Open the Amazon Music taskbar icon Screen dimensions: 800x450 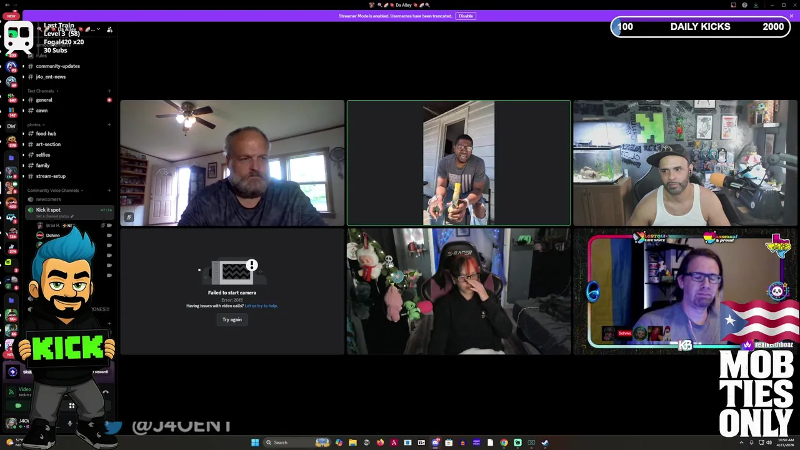point(476,442)
